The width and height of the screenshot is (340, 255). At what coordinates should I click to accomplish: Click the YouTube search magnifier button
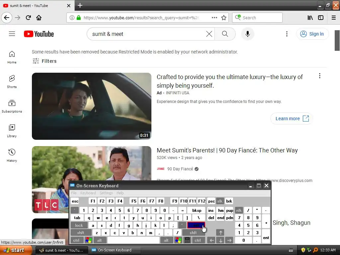[x=225, y=34]
